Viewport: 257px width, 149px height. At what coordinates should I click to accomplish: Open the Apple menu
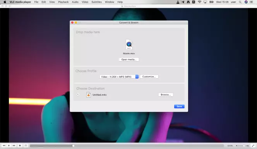point(5,2)
